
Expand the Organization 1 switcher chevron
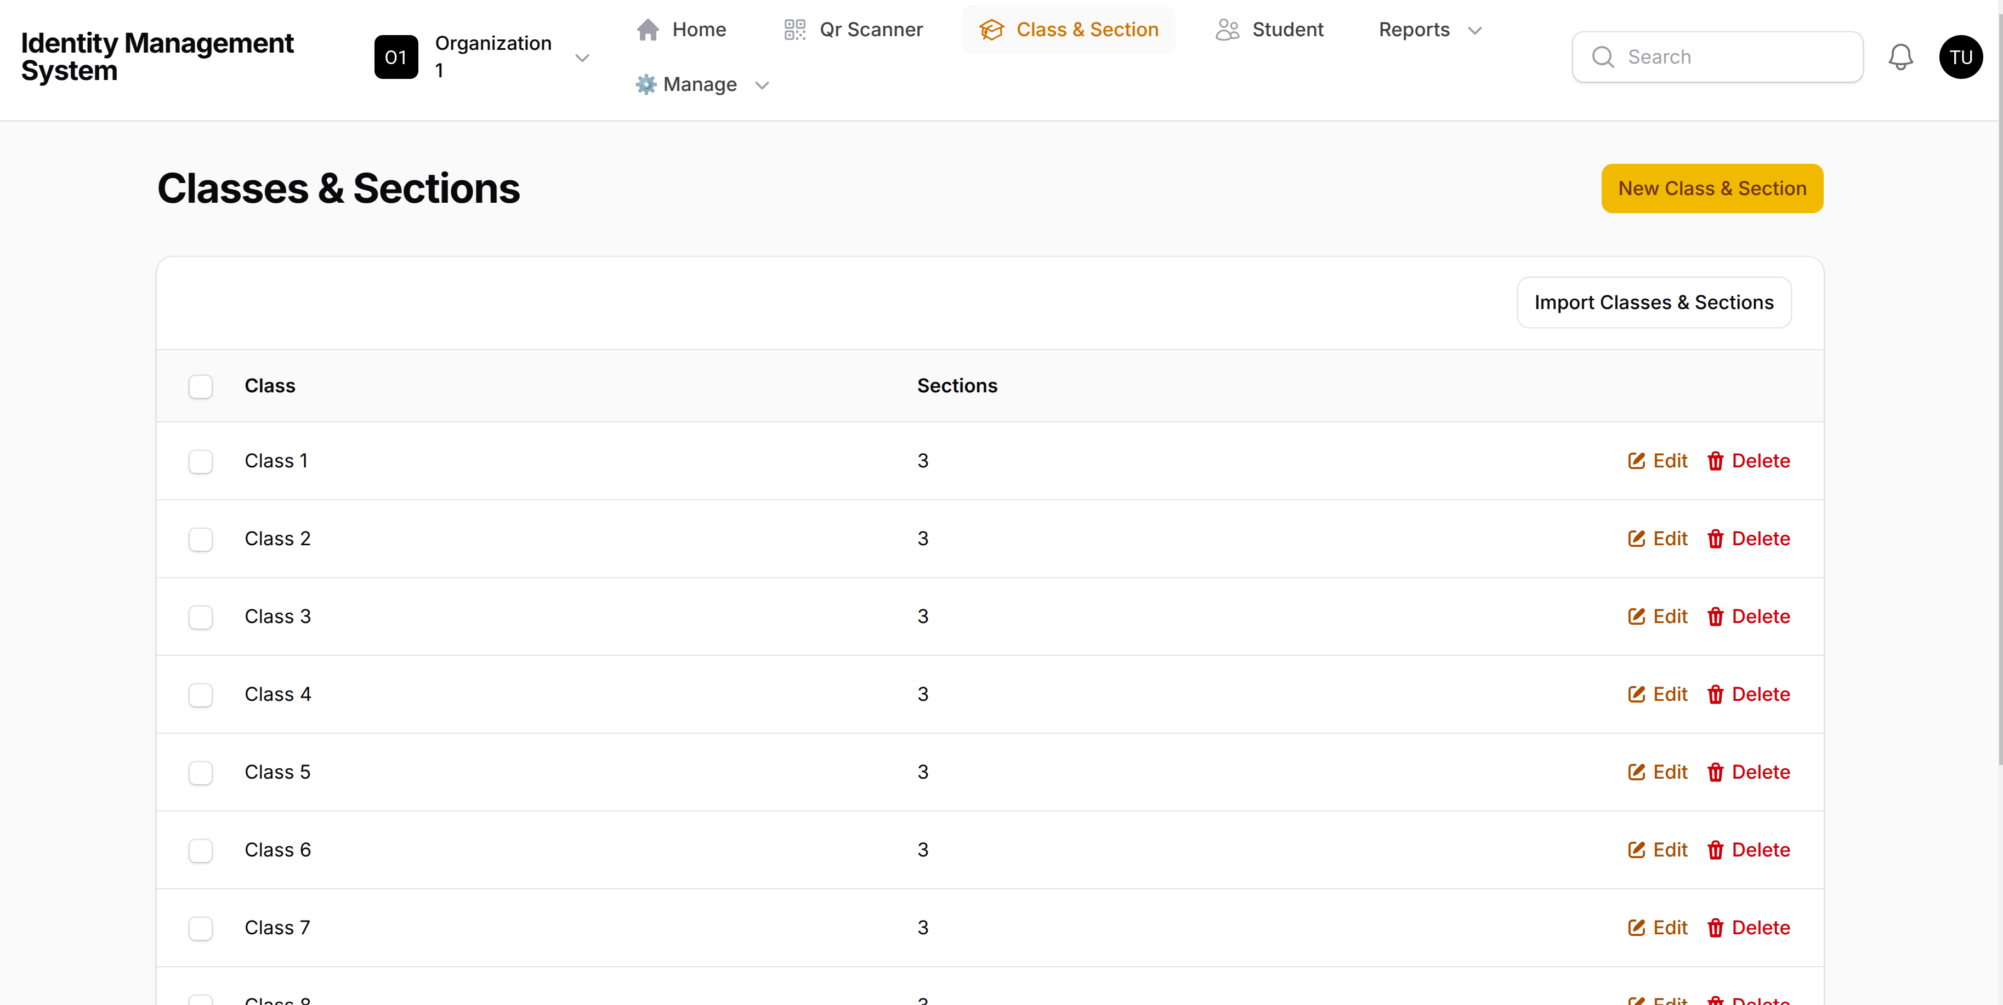tap(582, 58)
